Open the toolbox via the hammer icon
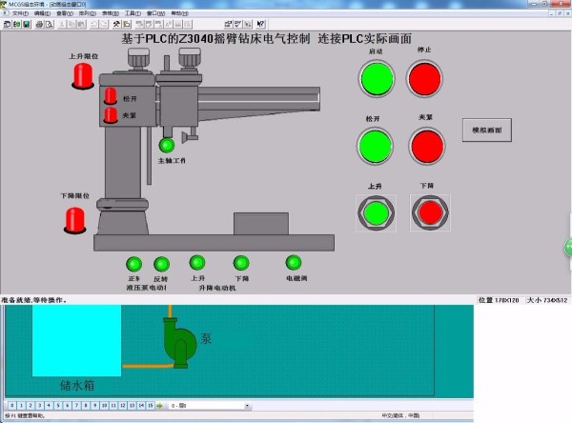Viewport: 572px width, 423px height. click(116, 24)
